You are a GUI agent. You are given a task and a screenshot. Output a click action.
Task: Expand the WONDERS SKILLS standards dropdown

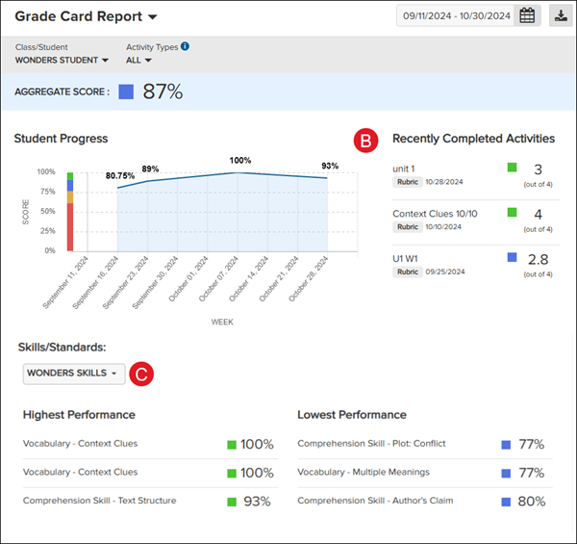(x=73, y=374)
